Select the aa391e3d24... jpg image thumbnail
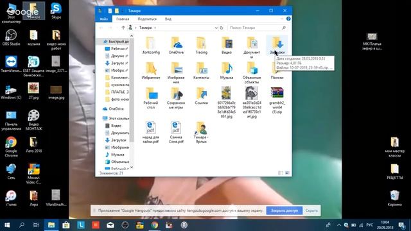 (x=252, y=102)
